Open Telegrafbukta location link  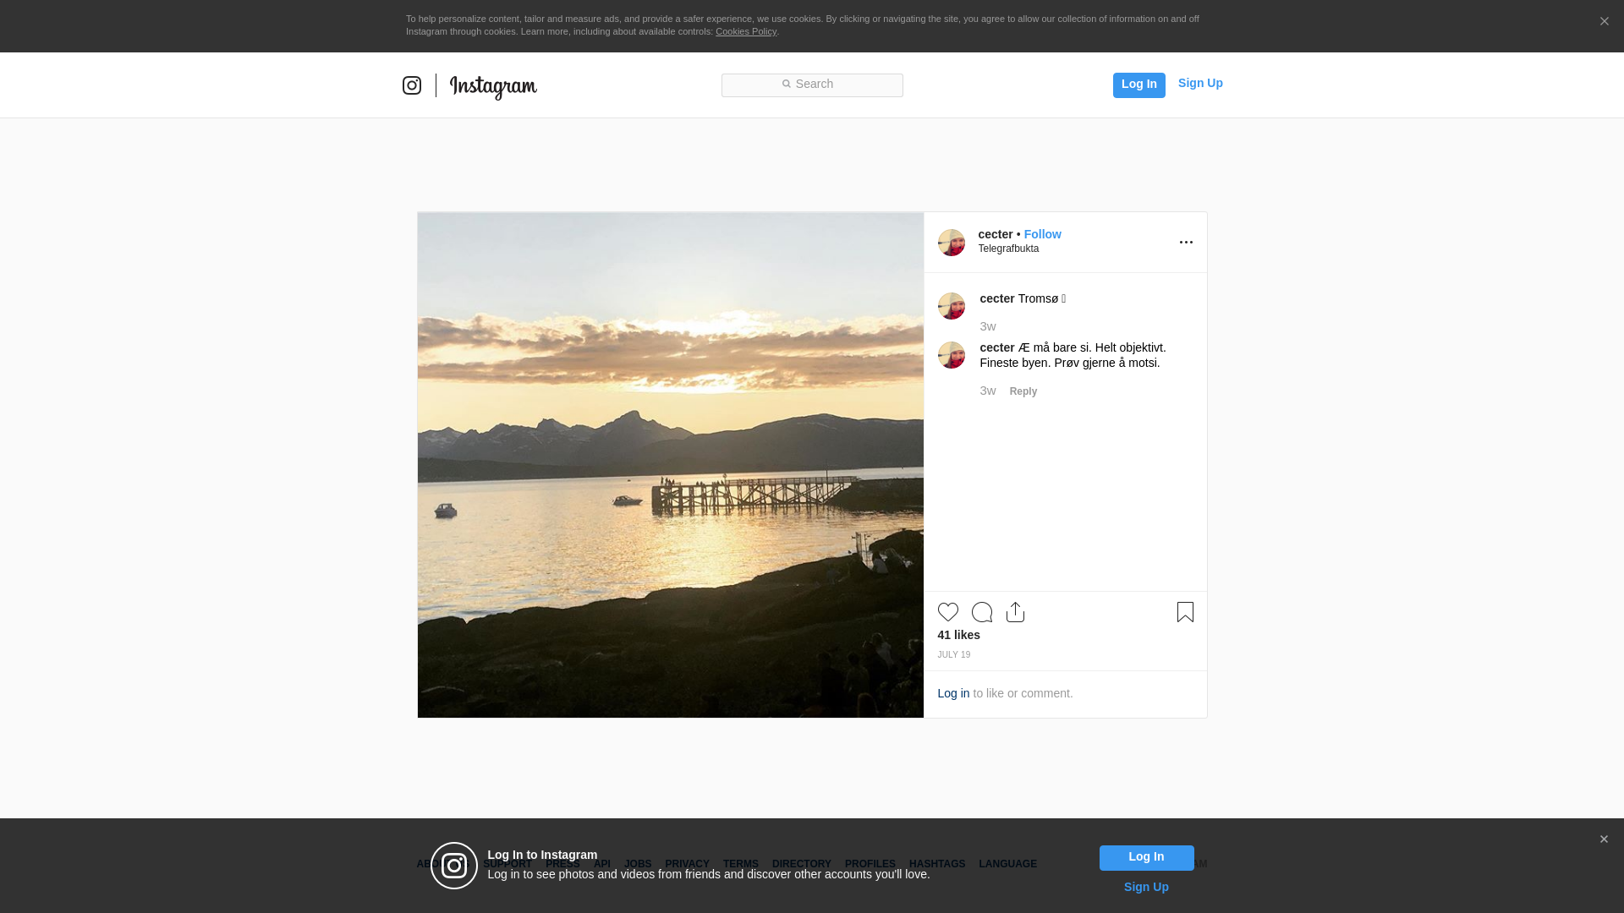click(x=1008, y=249)
